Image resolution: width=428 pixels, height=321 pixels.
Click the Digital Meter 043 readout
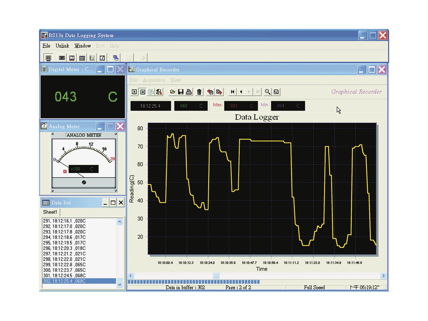pos(66,97)
